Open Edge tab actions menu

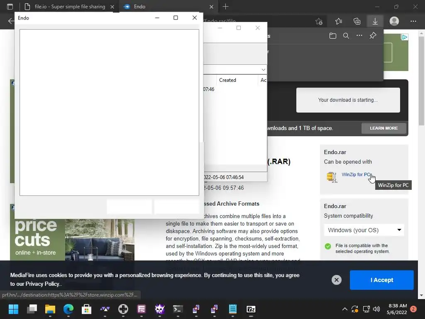point(10,7)
